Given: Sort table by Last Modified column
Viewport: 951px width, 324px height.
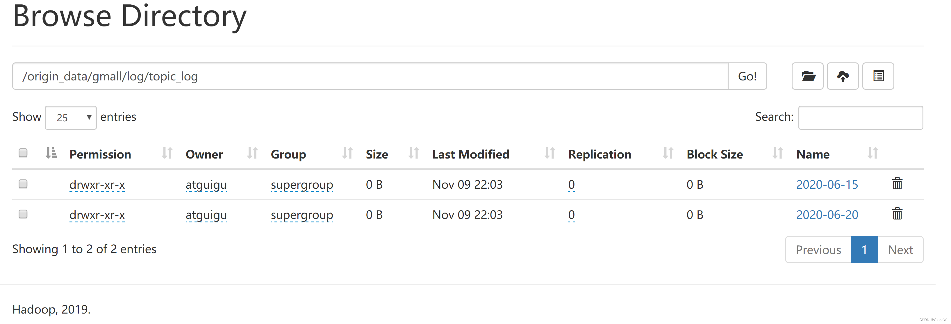Looking at the screenshot, I should tap(549, 153).
